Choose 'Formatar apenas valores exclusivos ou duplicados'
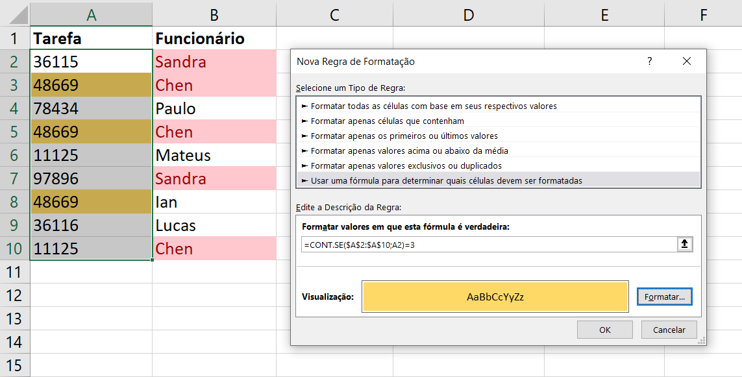 coord(498,165)
